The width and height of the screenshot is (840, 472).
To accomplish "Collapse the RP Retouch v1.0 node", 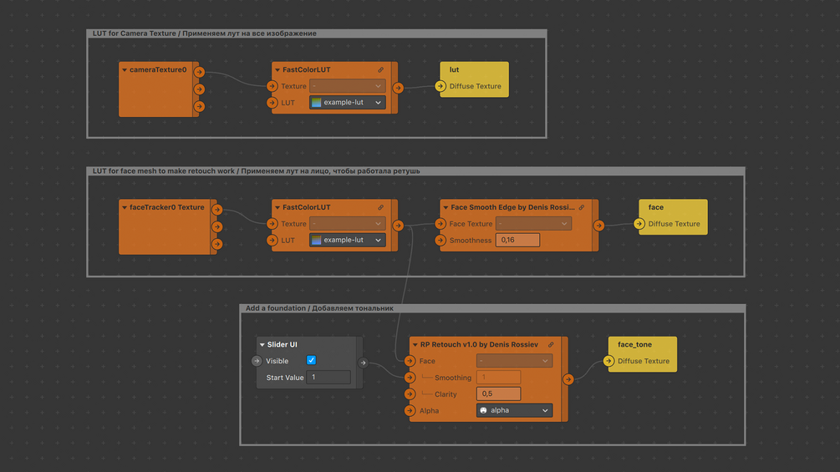I will coord(415,345).
